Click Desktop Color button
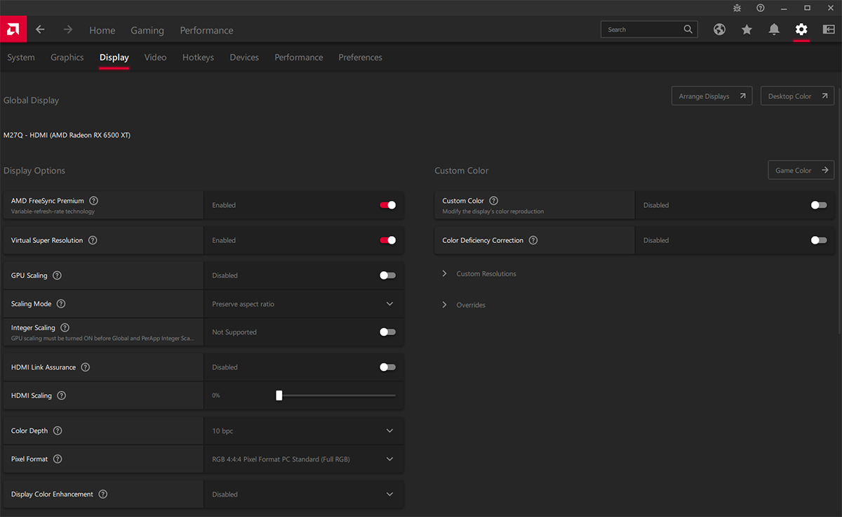842x517 pixels. tap(798, 96)
